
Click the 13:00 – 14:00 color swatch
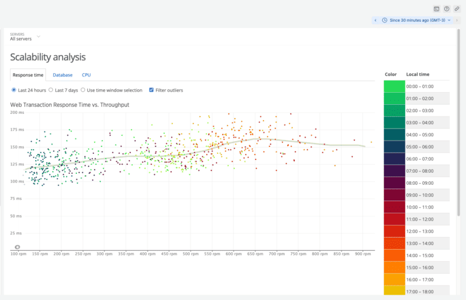coord(394,243)
